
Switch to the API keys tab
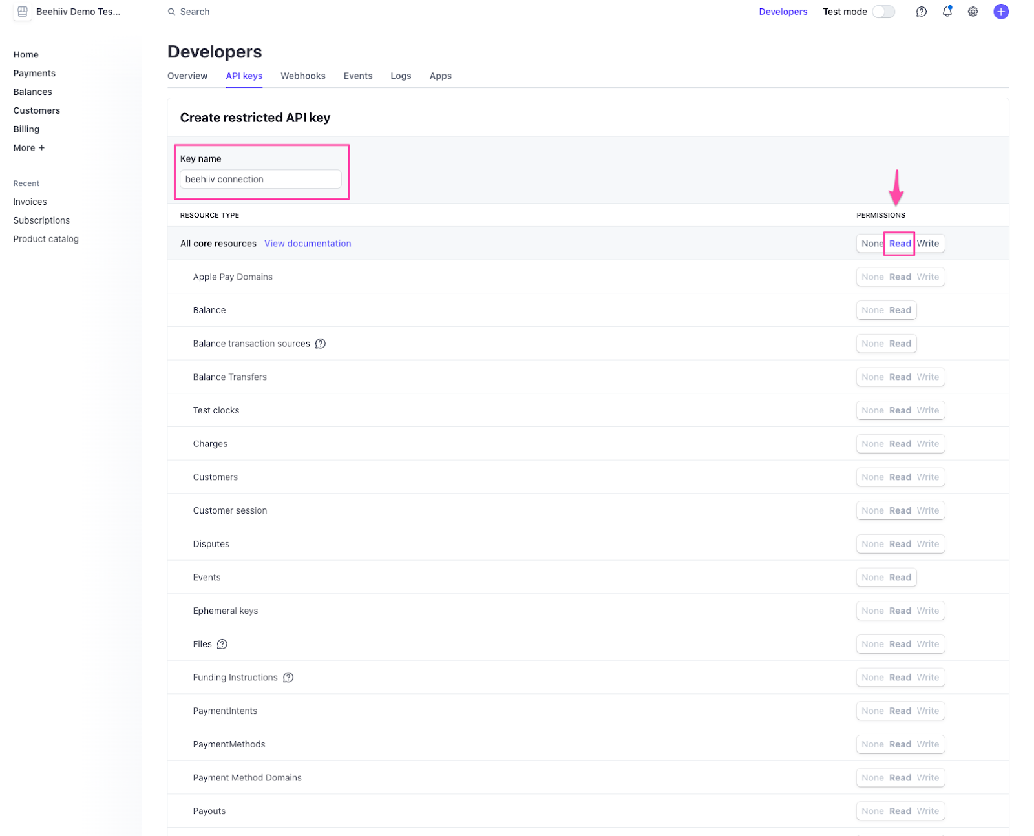coord(244,76)
